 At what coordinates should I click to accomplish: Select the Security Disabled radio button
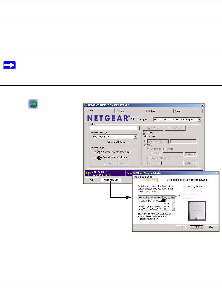pos(145,137)
